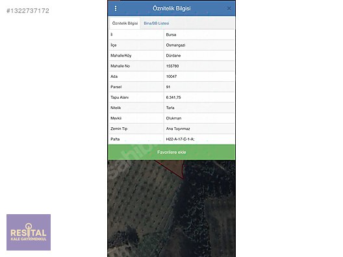Click the İlçe row label
Screen dimensions: 343x257
click(x=114, y=45)
